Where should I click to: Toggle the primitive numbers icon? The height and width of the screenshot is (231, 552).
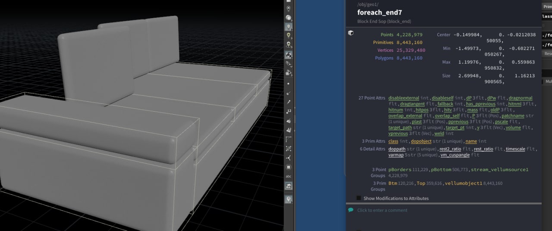tap(289, 130)
